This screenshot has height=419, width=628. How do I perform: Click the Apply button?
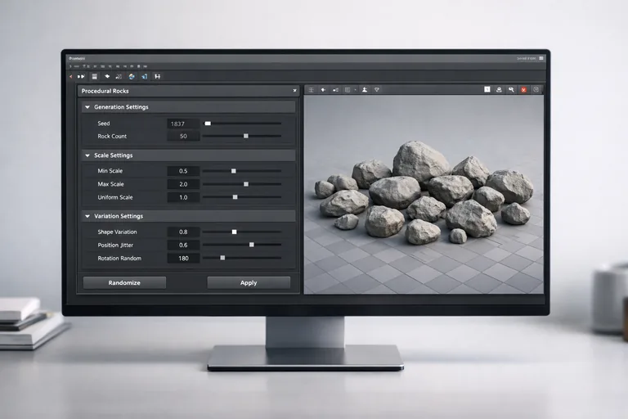249,282
